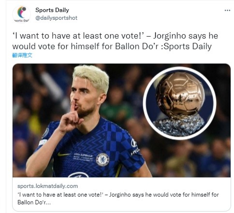
Task: Click the yellow Nike swoosh on the jersey
Action: (64, 155)
